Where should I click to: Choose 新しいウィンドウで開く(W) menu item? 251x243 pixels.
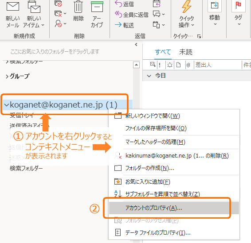[174, 116]
